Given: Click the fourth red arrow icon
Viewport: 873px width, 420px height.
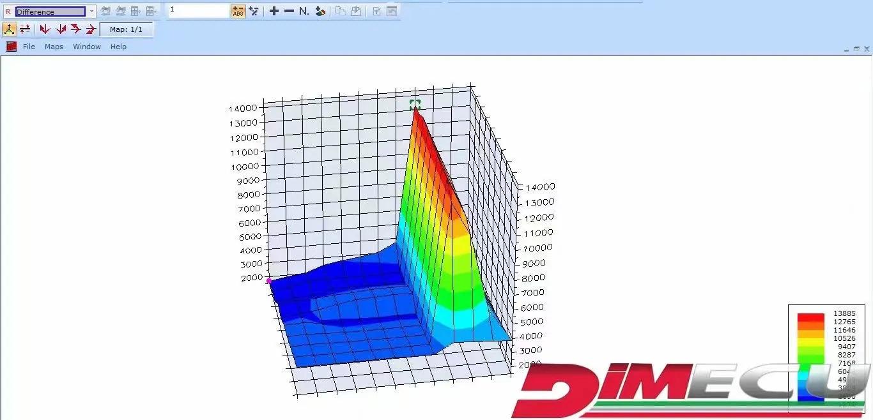Looking at the screenshot, I should pos(91,29).
